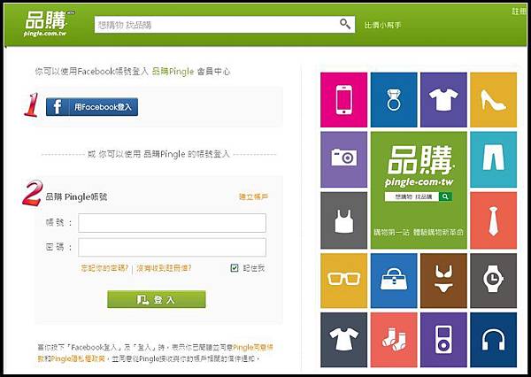The width and height of the screenshot is (531, 377).
Task: Click into the 密碼 password input field
Action: [172, 247]
